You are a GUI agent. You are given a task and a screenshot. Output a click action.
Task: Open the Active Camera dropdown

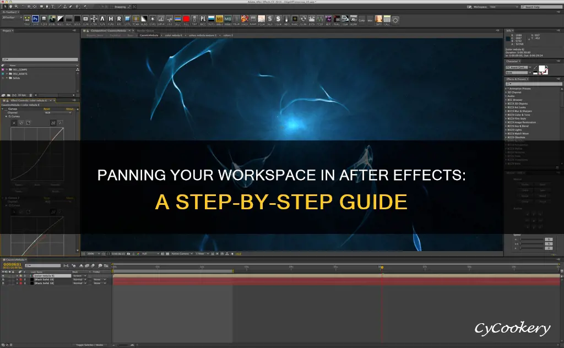coord(182,254)
